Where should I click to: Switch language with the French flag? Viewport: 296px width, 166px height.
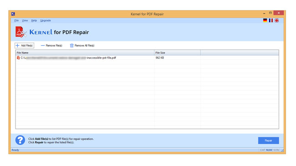pyautogui.click(x=271, y=20)
